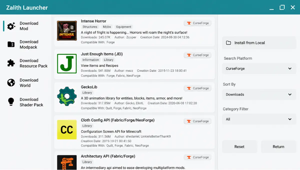
Task: Open the Cloth Config API (Fabric/Forge/NeoForge) title
Action: 118,120
